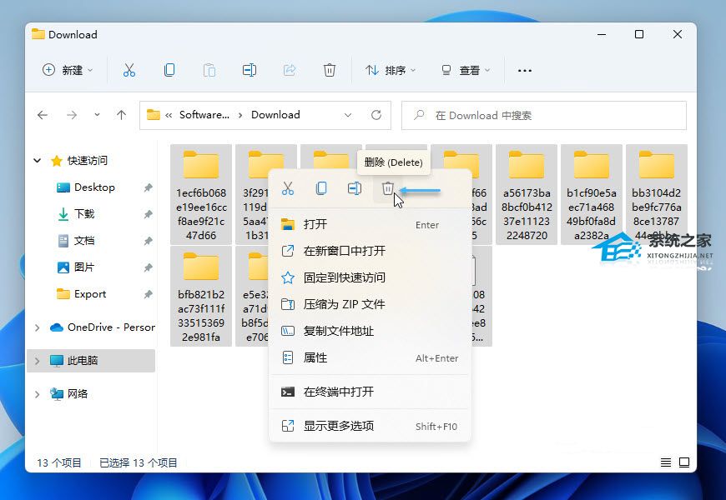726x500 pixels.
Task: Switch to details list view in status bar
Action: click(666, 462)
